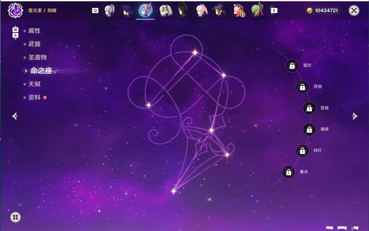Image resolution: width=369 pixels, height=231 pixels.
Task: Go to previous character with left arrow
Action: [x=15, y=116]
